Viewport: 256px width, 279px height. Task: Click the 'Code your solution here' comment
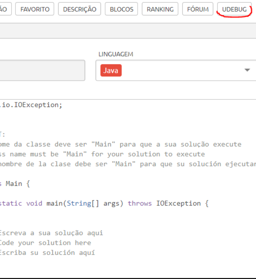coord(45,243)
